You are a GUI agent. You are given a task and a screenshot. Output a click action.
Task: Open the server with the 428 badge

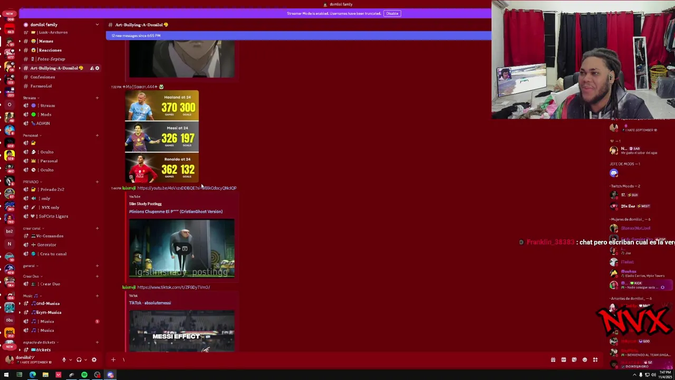click(x=9, y=269)
